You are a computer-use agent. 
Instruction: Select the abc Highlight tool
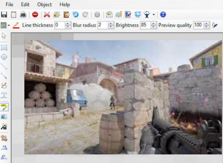click(x=4, y=107)
